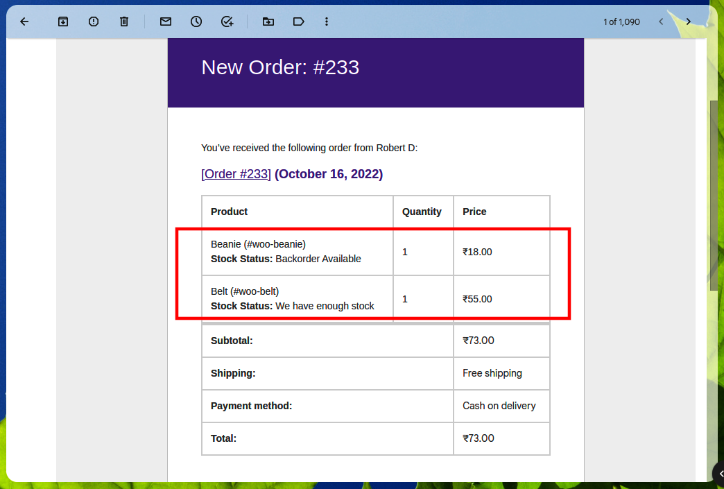Open the labels icon
The height and width of the screenshot is (489, 724).
299,22
